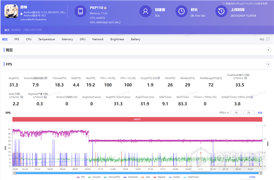Click the Median(FPS) value 29
This screenshot has height=180, width=274.
point(188,85)
